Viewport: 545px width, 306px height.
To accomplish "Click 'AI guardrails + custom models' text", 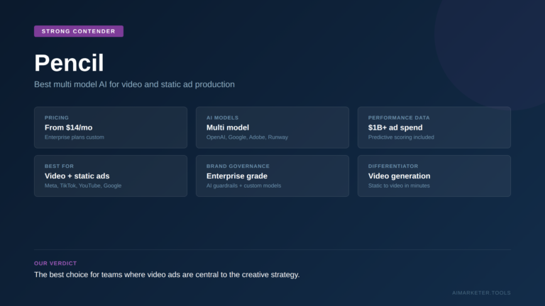I will [243, 186].
